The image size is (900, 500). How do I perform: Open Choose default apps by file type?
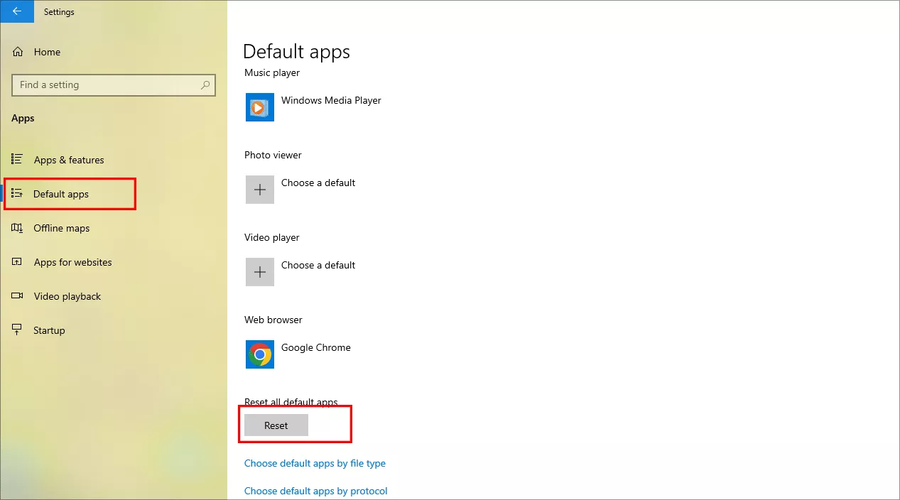tap(315, 463)
